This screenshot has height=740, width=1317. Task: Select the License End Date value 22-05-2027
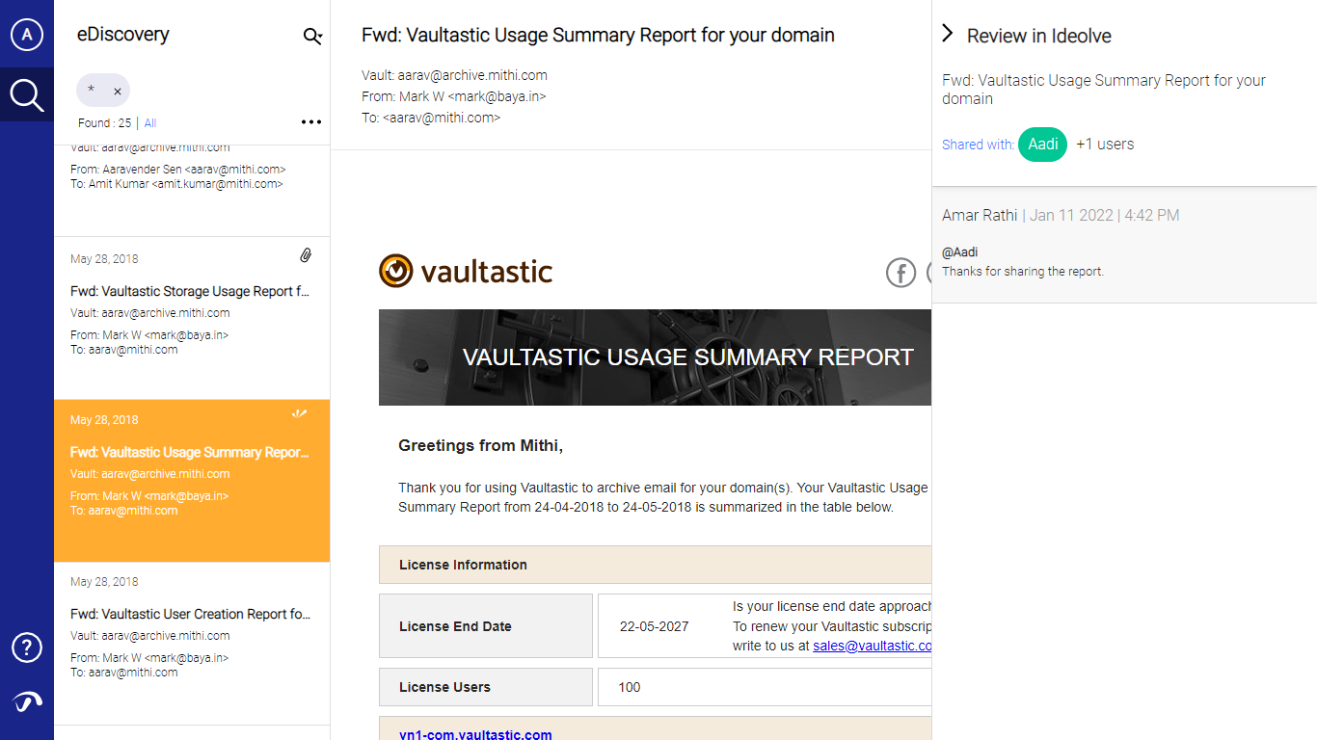pos(655,626)
